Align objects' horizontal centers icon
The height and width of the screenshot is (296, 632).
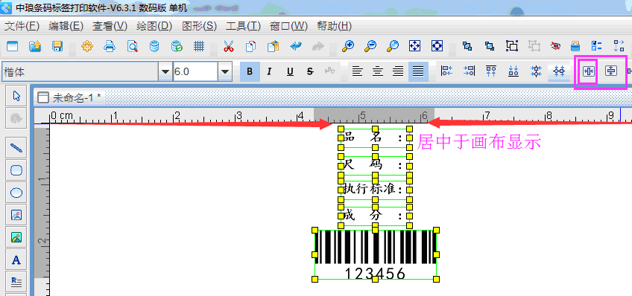pyautogui.click(x=559, y=71)
